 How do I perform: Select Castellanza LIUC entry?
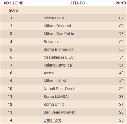point(59,57)
